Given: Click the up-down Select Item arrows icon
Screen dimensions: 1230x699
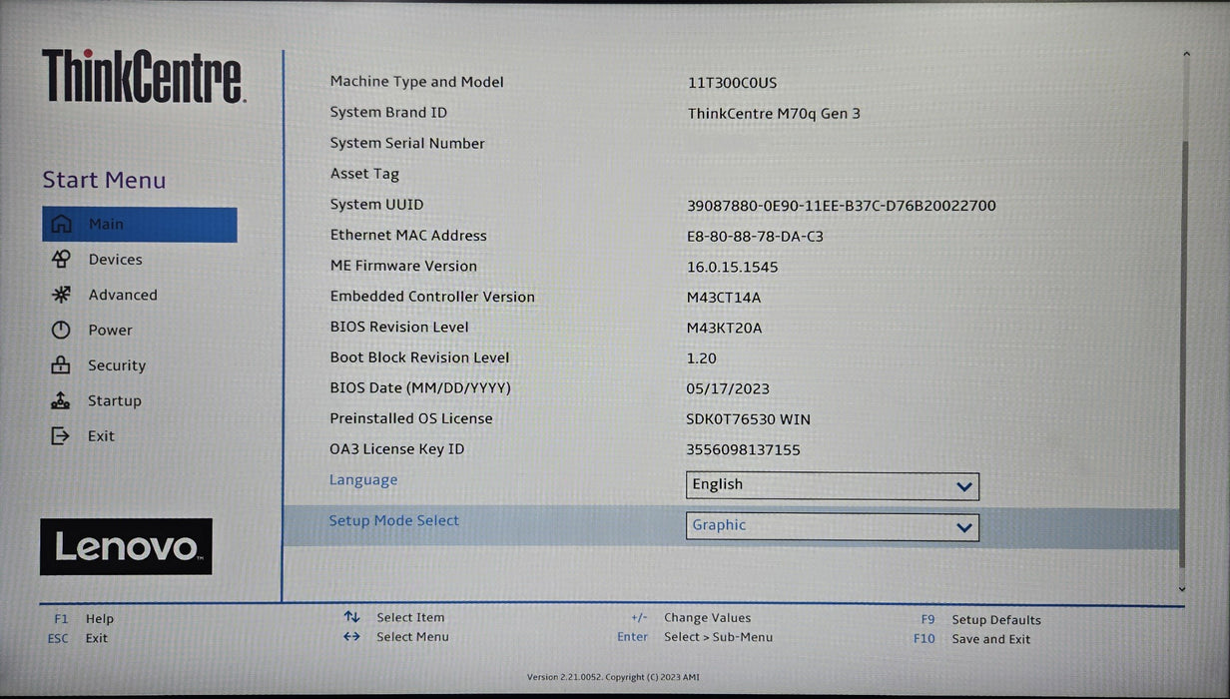Looking at the screenshot, I should pos(351,617).
